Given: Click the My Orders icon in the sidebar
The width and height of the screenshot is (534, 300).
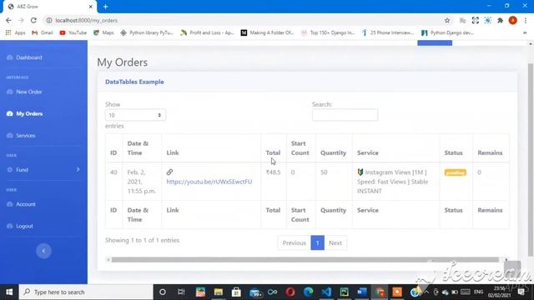Looking at the screenshot, I should click(x=9, y=113).
